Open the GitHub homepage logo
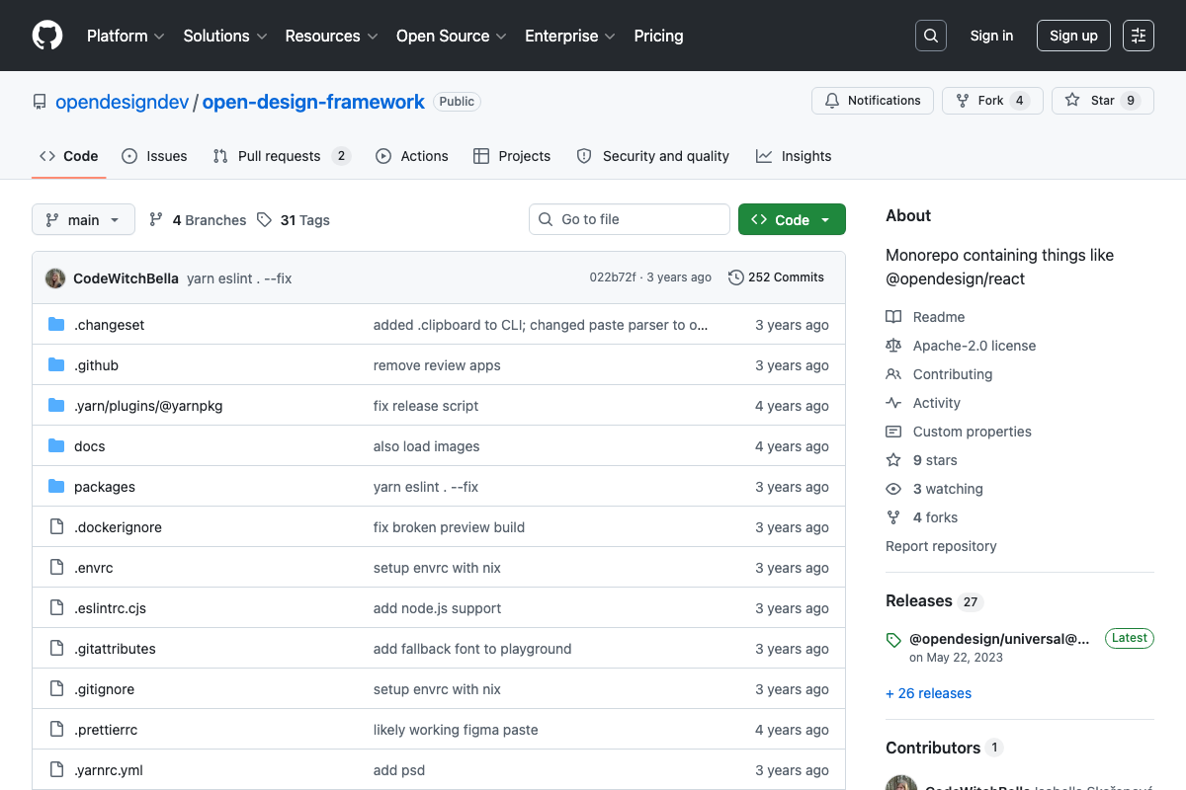Screen dimensions: 1186x790 tap(47, 36)
